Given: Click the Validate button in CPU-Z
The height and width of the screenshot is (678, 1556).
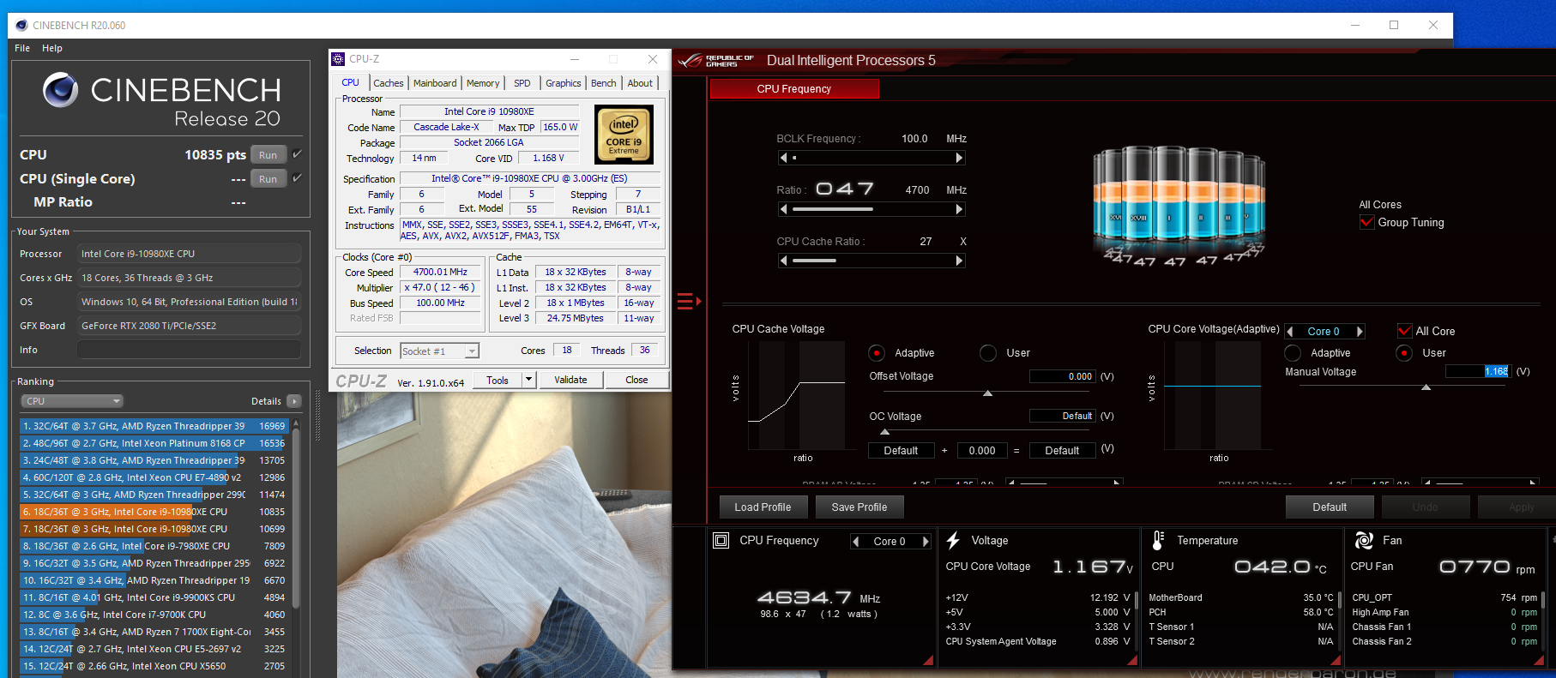Looking at the screenshot, I should click(571, 380).
